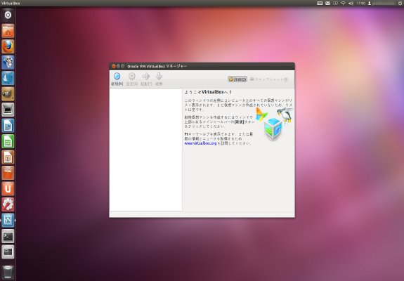Open the Pidgin messenger launcher icon
Viewport: 404px width, 281px height.
pos(8,63)
